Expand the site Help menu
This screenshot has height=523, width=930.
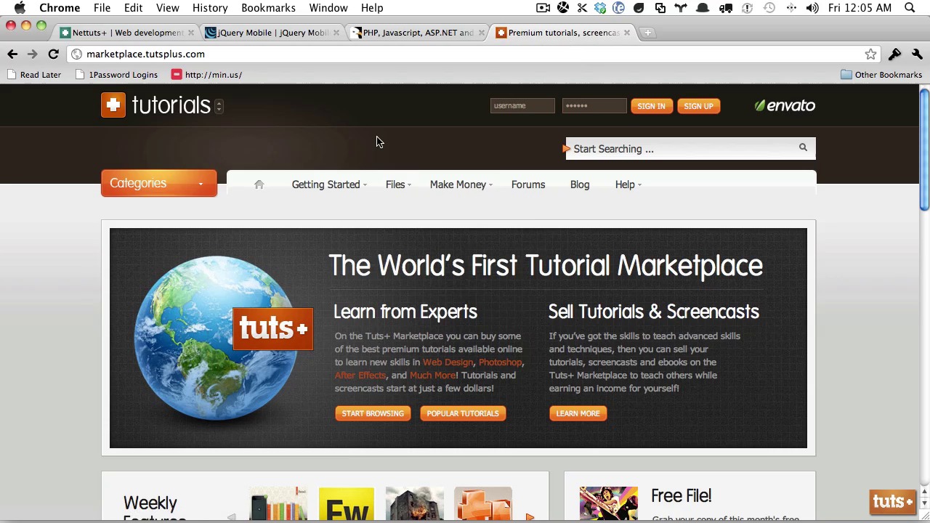click(628, 185)
